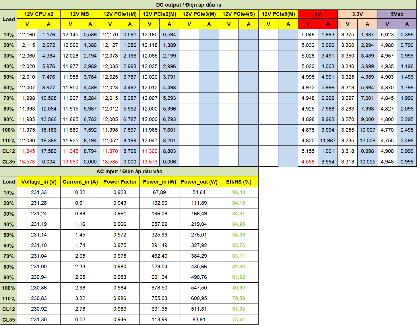This screenshot has width=417, height=325.
Task: Select the 12V CPU x2 column header
Action: (x=38, y=14)
